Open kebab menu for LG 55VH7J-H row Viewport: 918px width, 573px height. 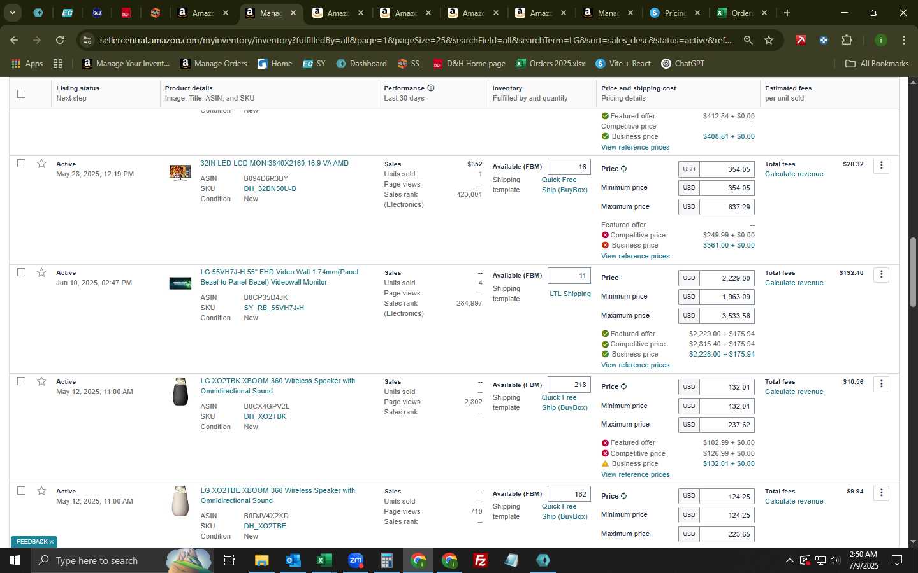(x=881, y=274)
